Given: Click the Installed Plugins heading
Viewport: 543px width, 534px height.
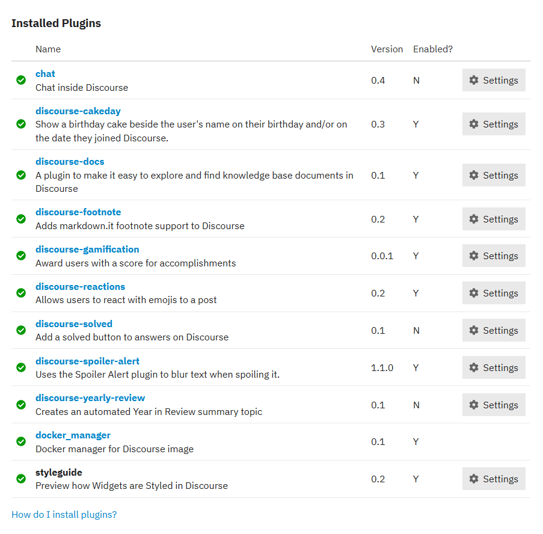Looking at the screenshot, I should tap(56, 23).
